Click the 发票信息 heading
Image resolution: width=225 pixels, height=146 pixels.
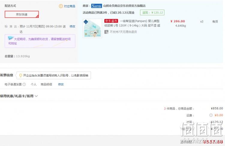pos(7,75)
